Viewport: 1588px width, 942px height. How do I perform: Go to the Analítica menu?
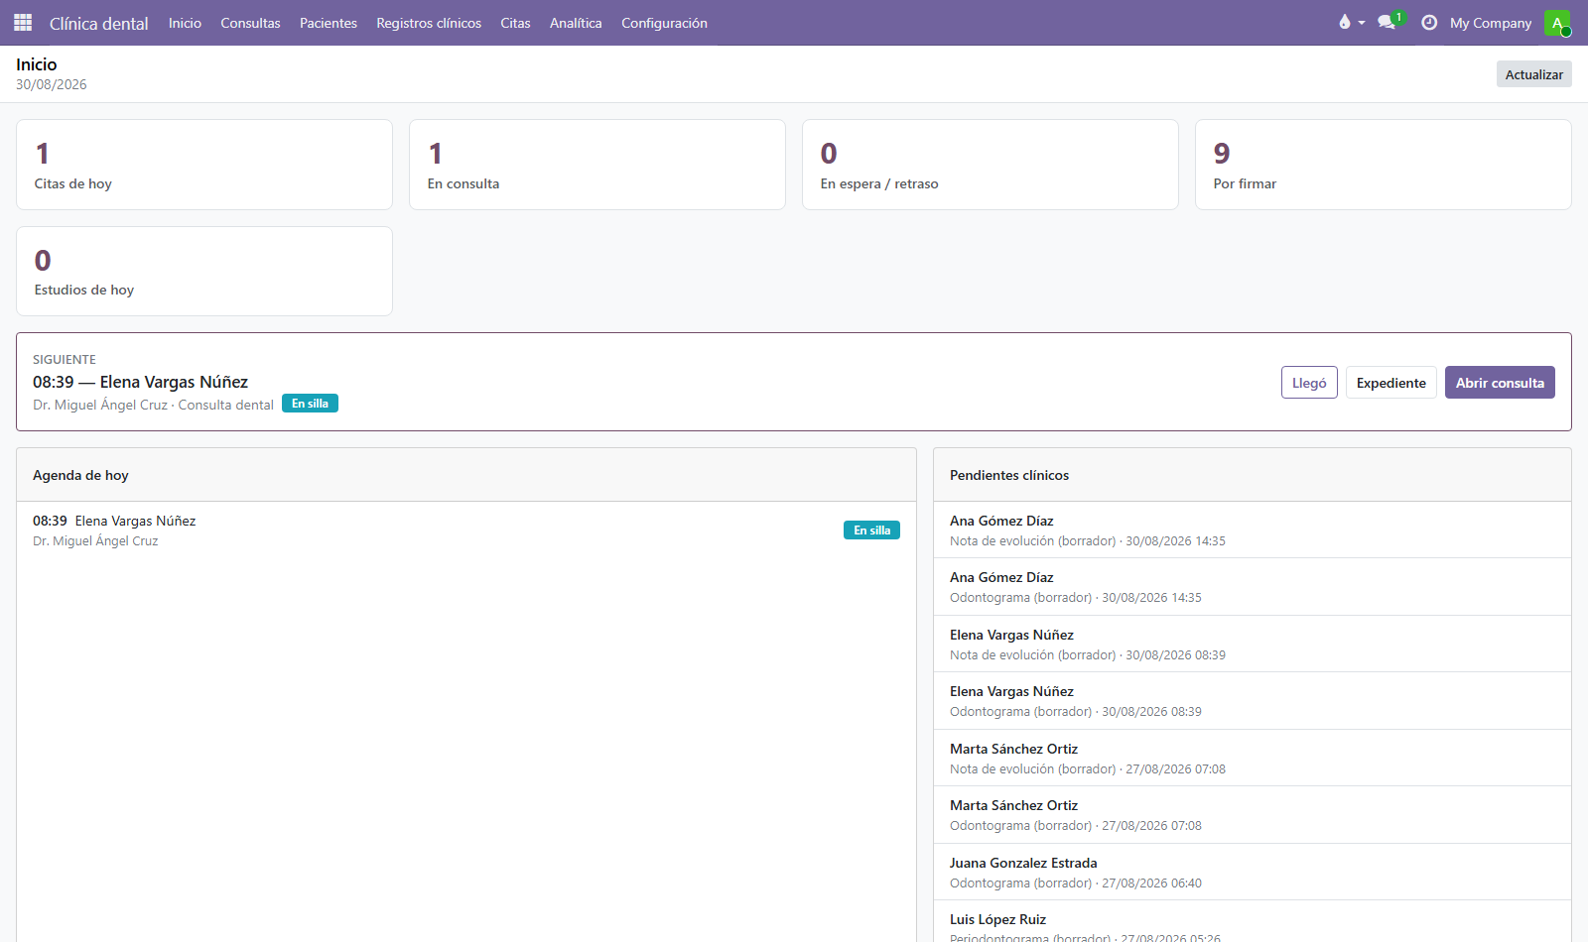click(x=576, y=23)
